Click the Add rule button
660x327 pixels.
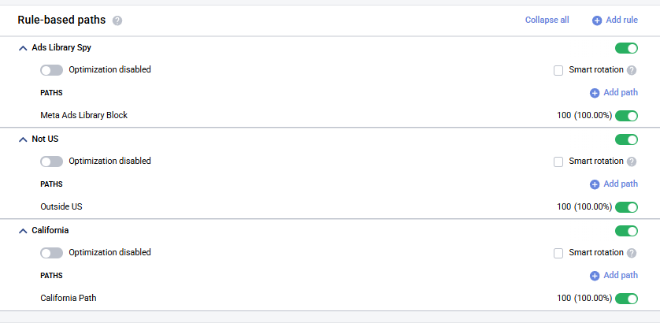point(621,20)
